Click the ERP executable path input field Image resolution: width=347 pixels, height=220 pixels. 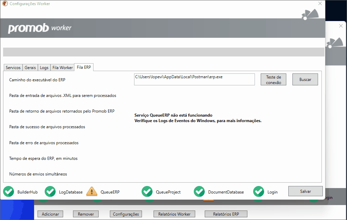click(x=194, y=79)
